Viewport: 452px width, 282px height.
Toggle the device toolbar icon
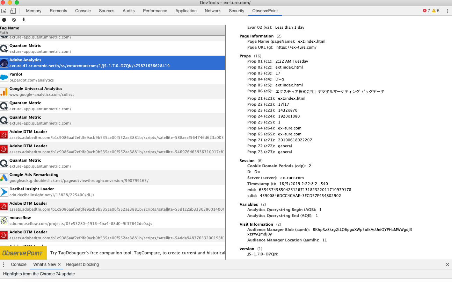(13, 11)
